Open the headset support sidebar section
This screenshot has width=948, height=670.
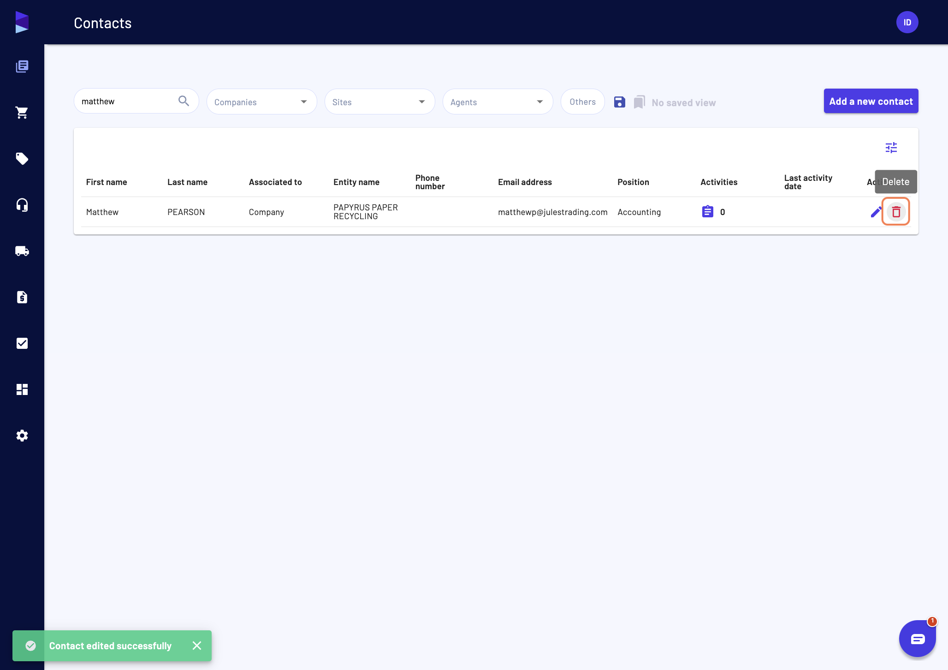coord(22,205)
